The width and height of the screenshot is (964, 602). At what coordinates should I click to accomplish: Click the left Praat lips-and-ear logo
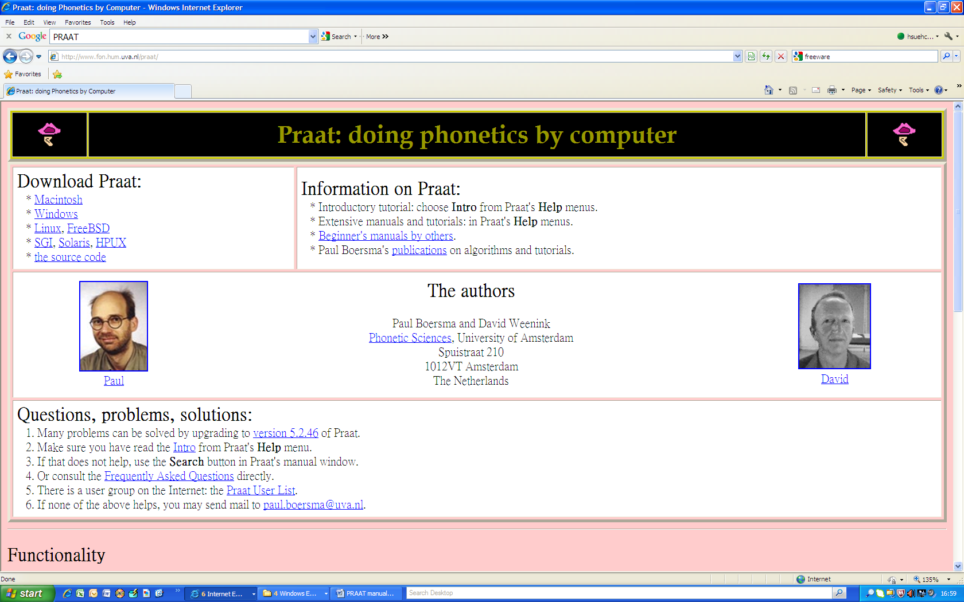click(49, 134)
